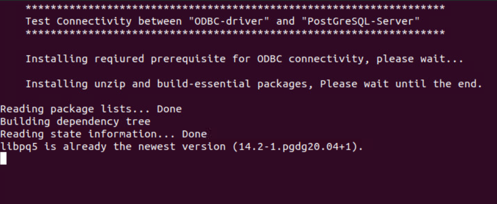Click the word "Installing" before "unzip"
The width and height of the screenshot is (497, 204).
(57, 84)
